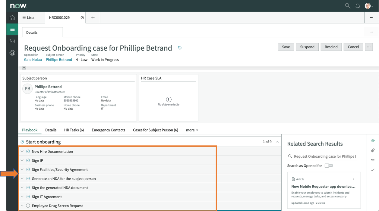Expand the Sign IP row
This screenshot has height=211, width=379.
click(22, 160)
